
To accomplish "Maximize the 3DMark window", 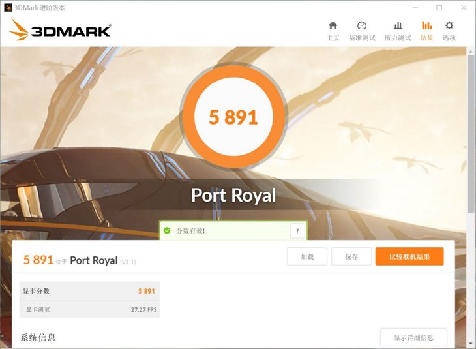I will pos(439,8).
